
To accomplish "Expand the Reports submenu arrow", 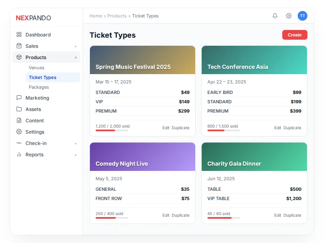I will (76, 155).
